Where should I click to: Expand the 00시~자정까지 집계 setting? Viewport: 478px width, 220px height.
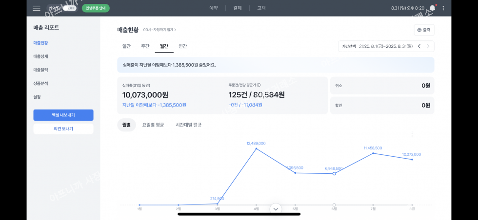tap(159, 30)
